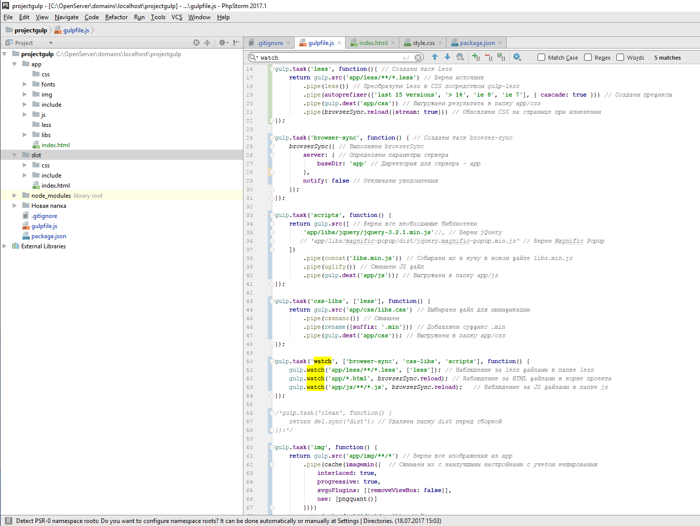Image resolution: width=700 pixels, height=526 pixels.
Task: Collapse the projectgulp root folder
Action: pos(5,54)
